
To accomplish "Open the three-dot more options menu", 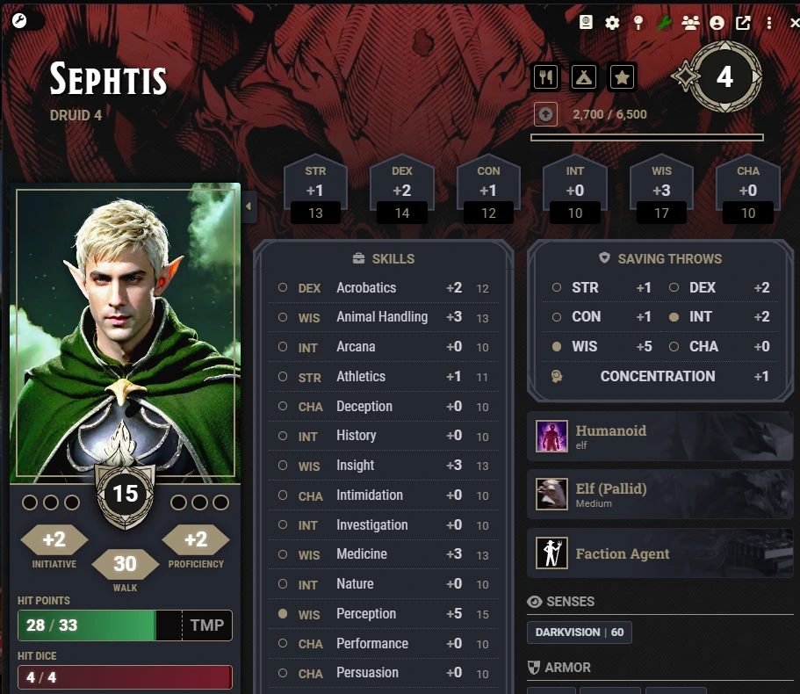I will pos(769,23).
